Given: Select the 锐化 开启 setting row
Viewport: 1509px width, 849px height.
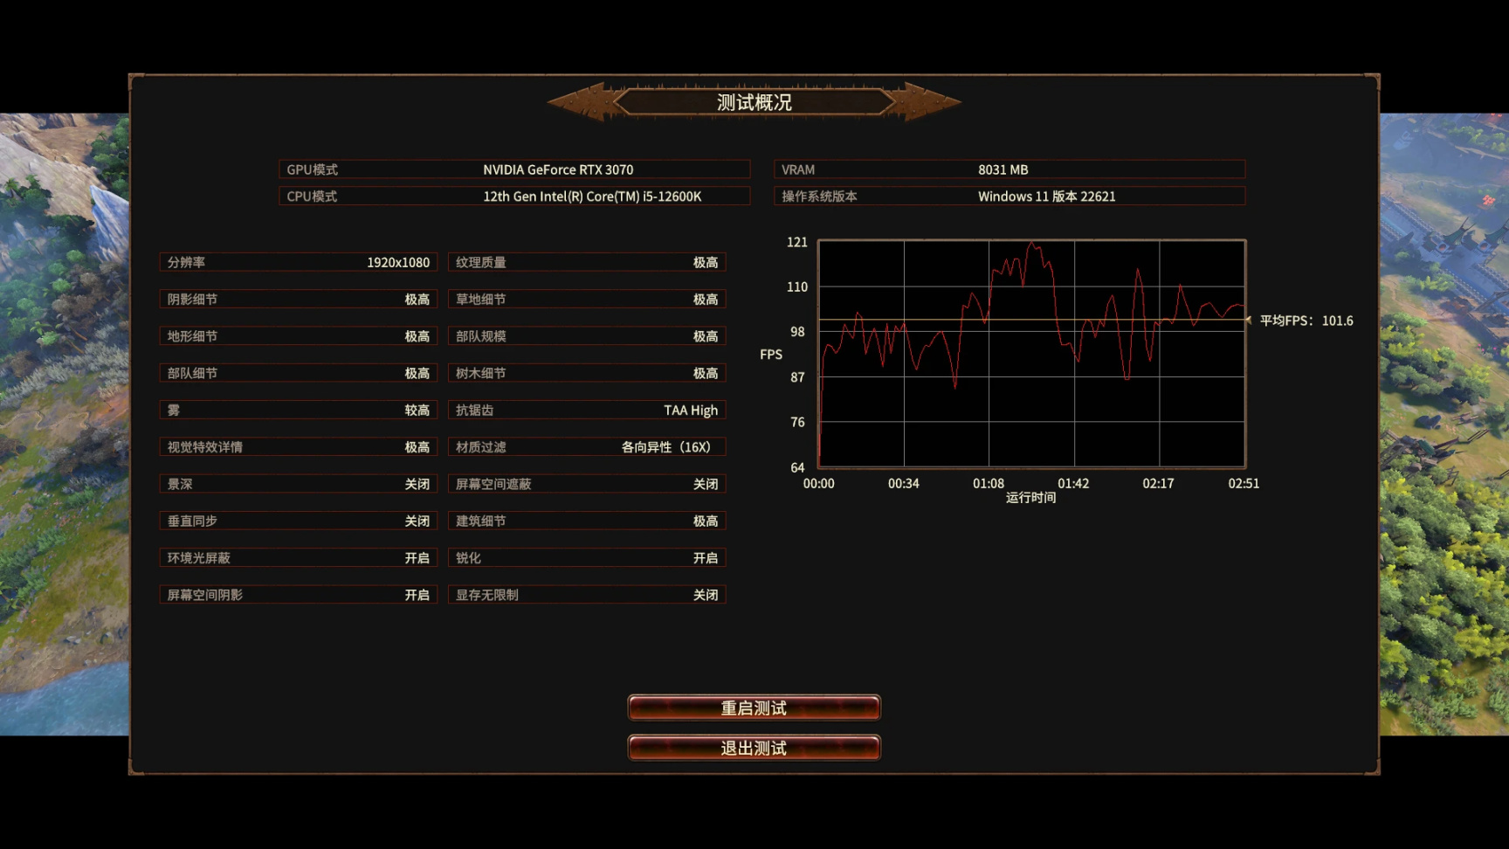Looking at the screenshot, I should point(587,558).
